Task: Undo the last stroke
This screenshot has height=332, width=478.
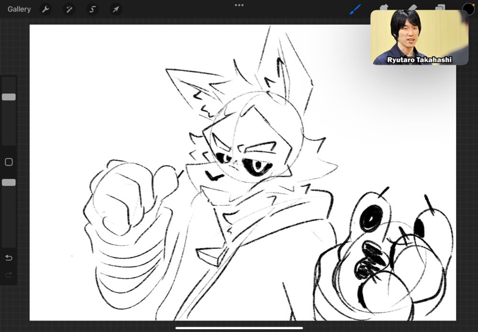Action: 9,258
